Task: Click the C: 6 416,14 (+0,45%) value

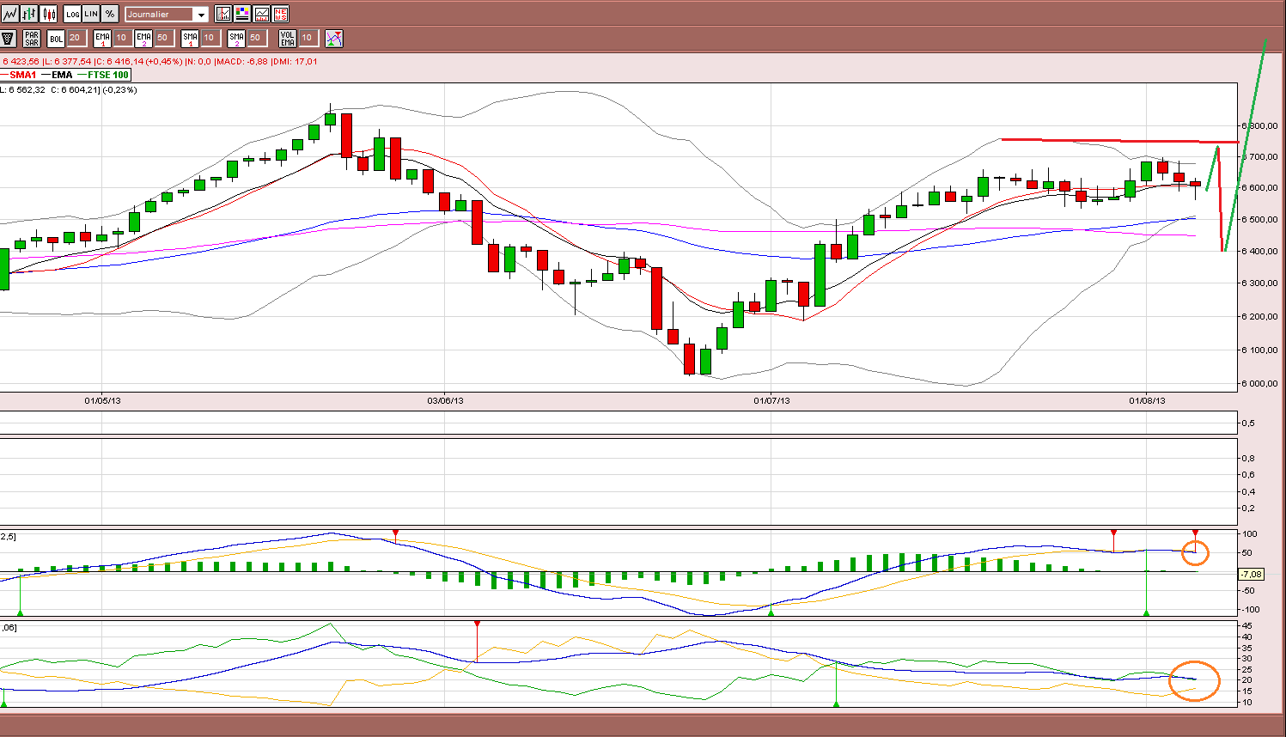Action: (137, 62)
